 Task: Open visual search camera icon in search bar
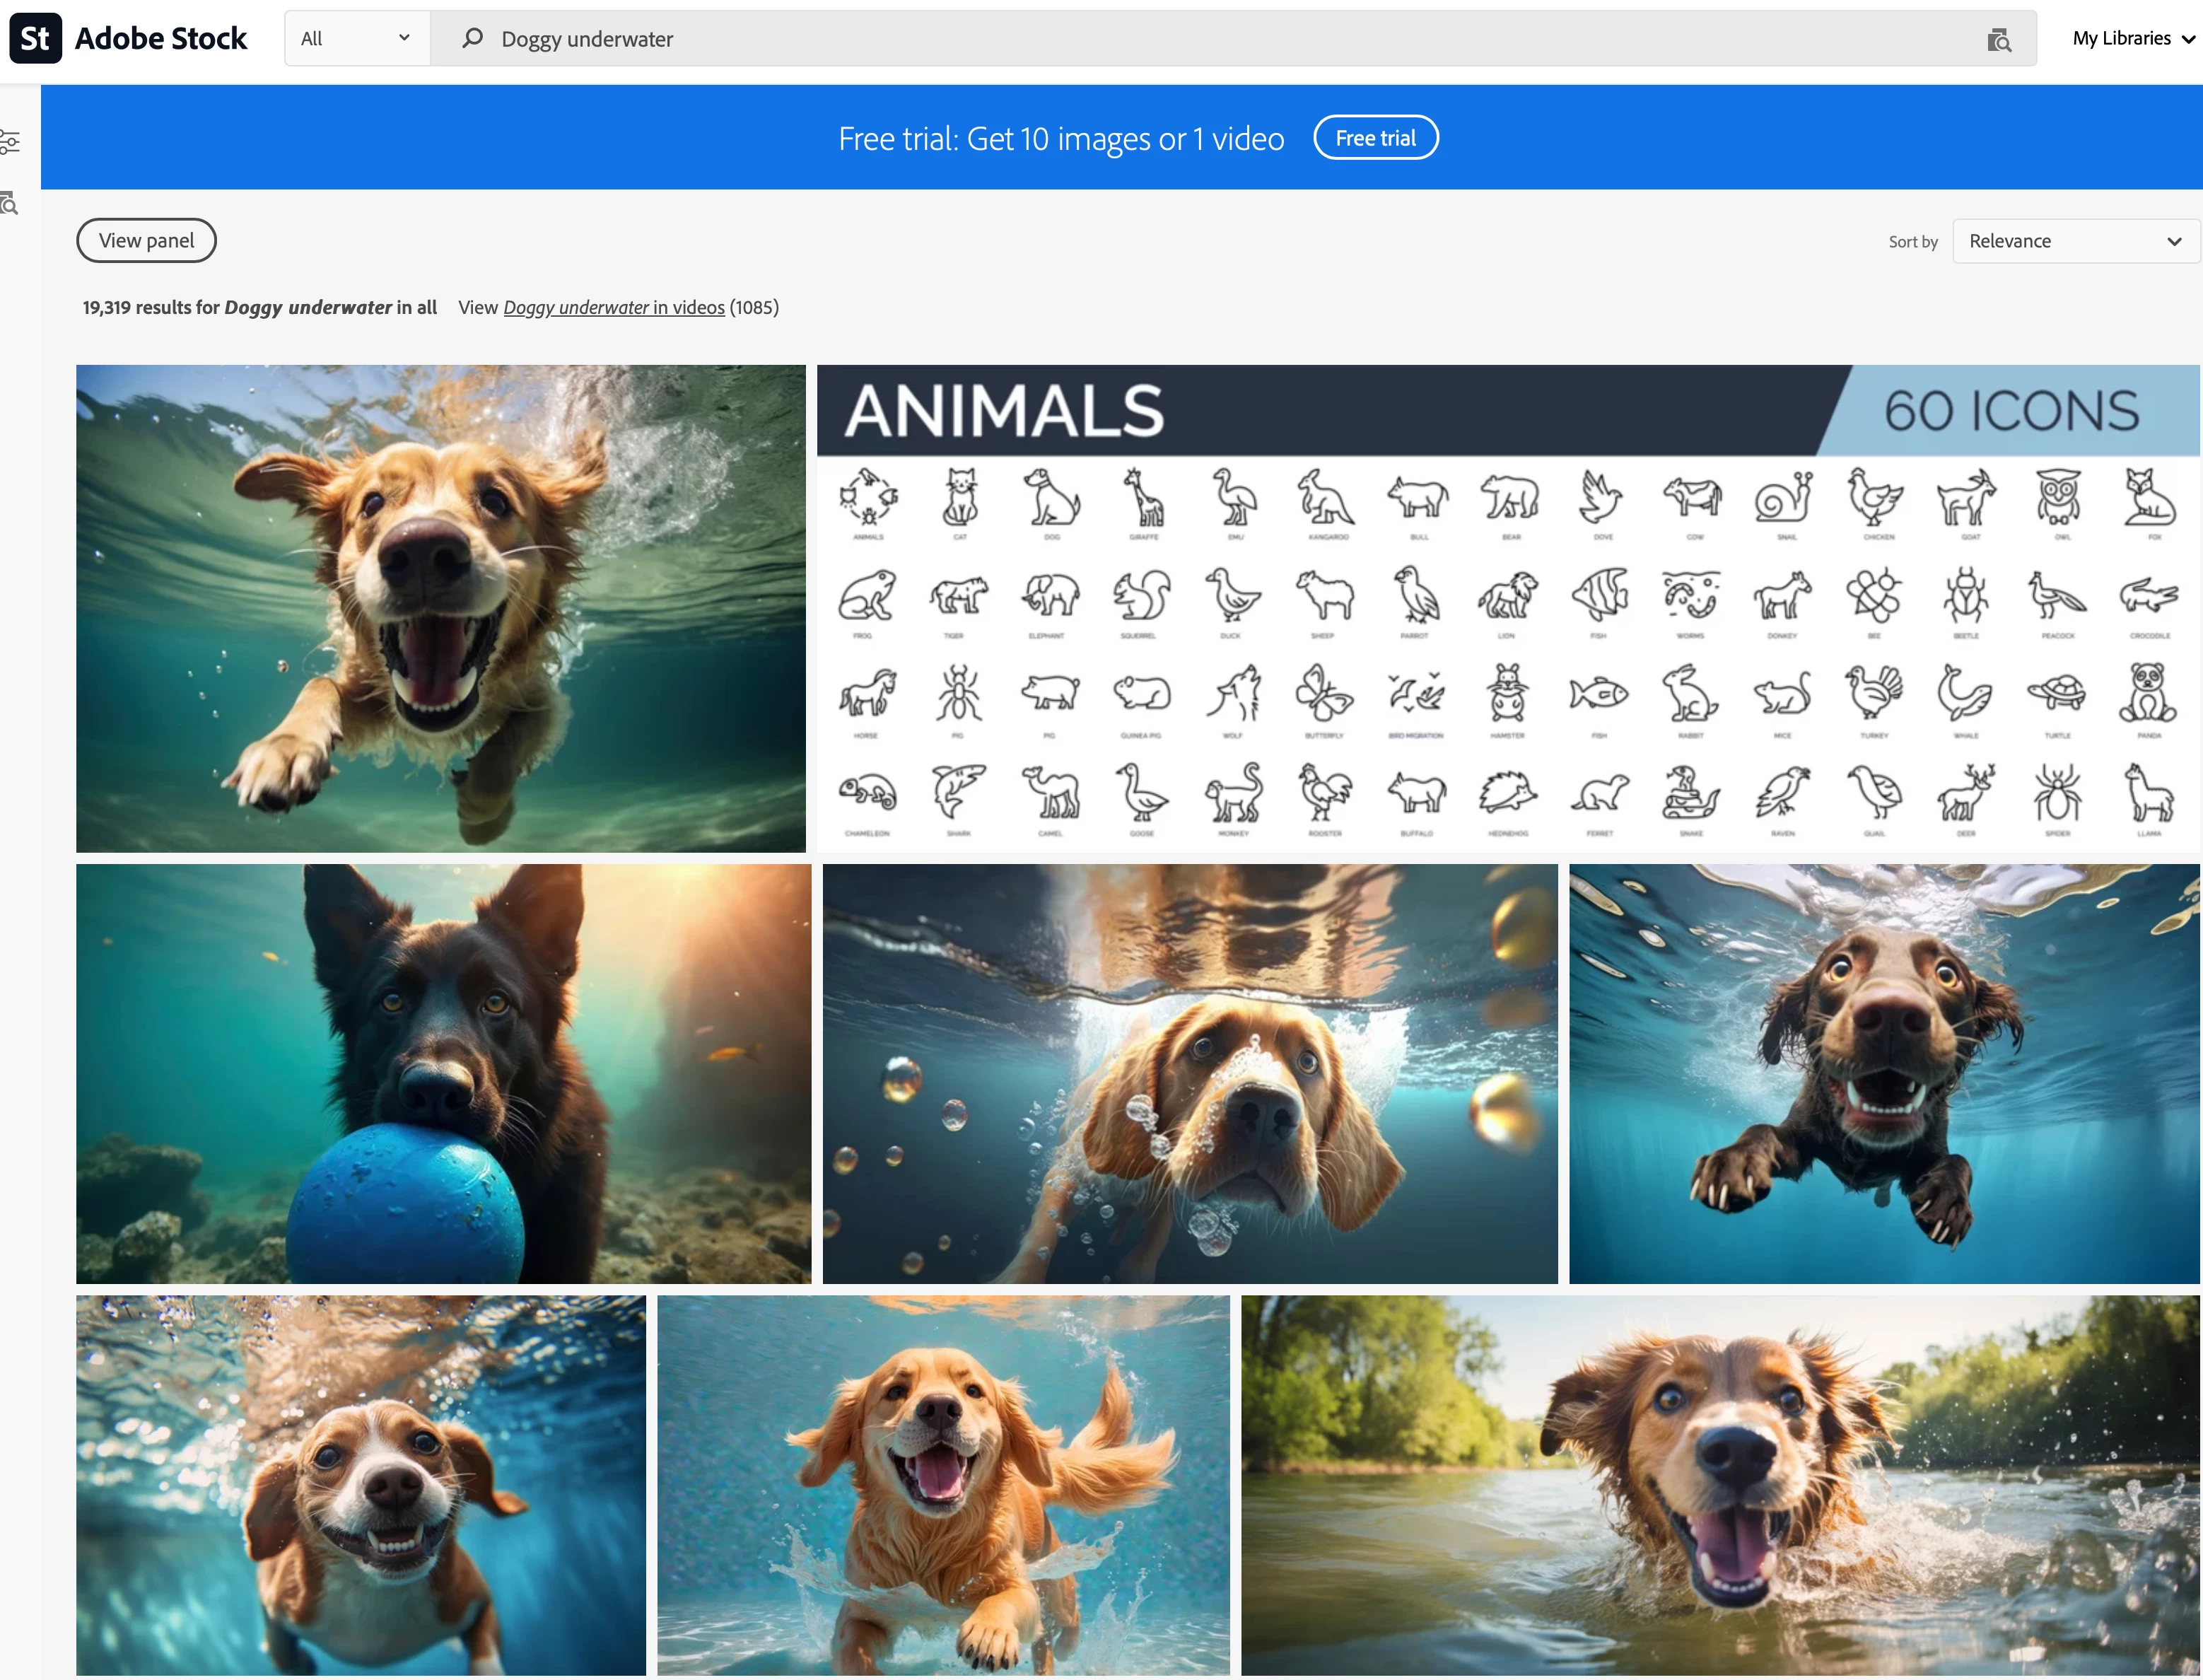[1998, 39]
